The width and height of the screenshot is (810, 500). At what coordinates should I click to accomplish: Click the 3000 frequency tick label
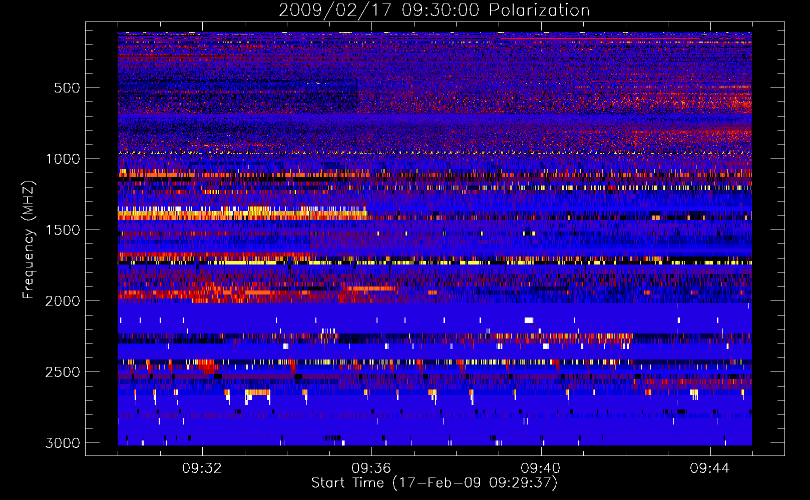coord(63,443)
